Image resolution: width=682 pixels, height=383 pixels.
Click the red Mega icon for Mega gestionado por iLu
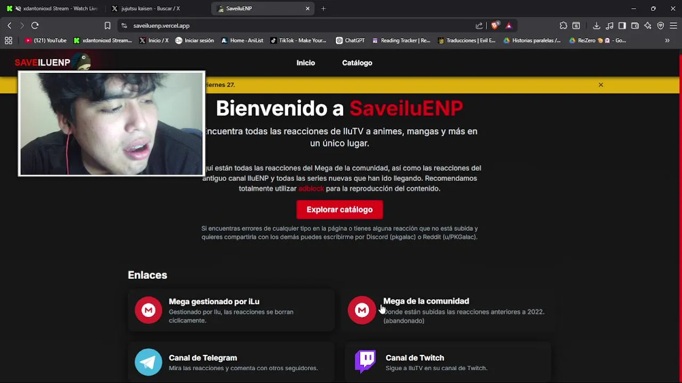point(149,310)
